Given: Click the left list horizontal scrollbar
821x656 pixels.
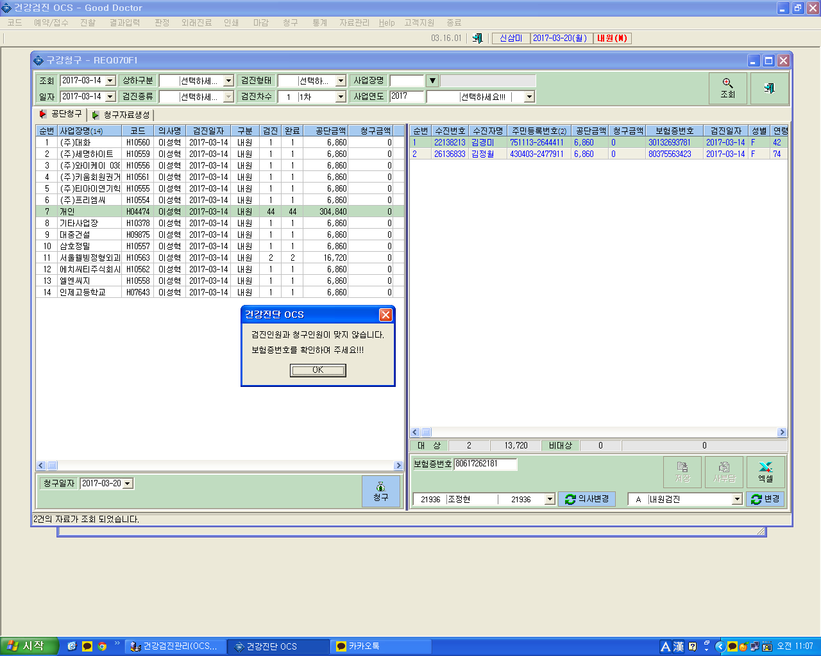Looking at the screenshot, I should point(219,466).
